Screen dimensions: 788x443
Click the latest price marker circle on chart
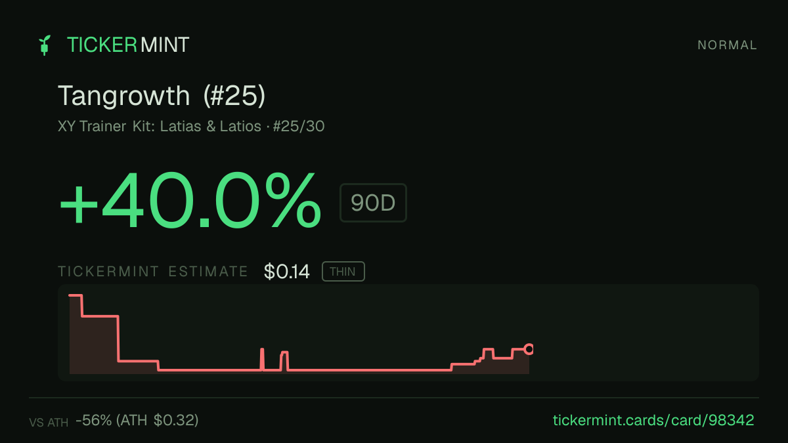point(529,349)
